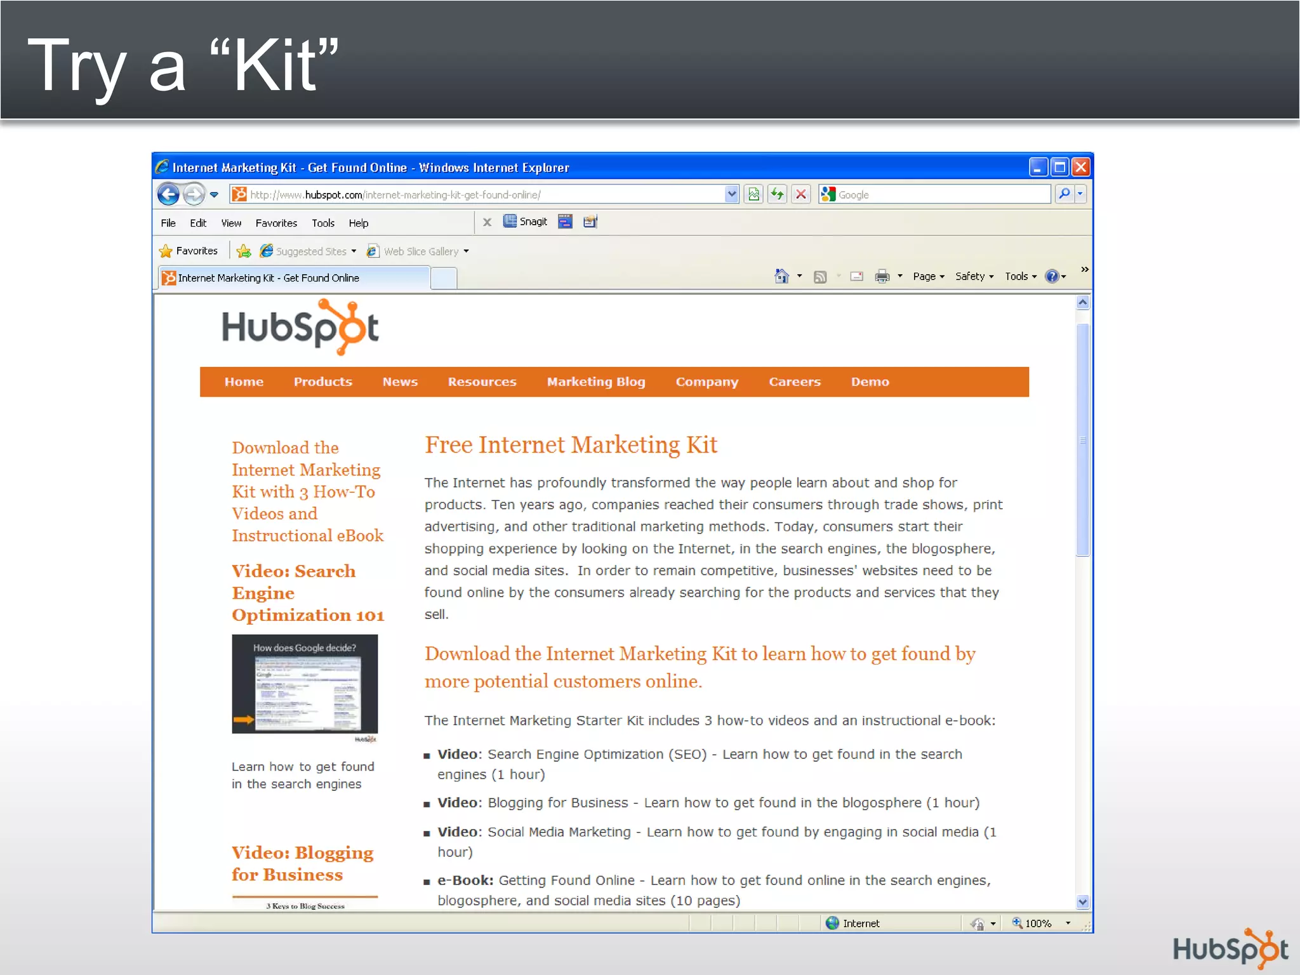Screen dimensions: 1300x975
Task: Click the 100% zoom level button
Action: (x=1032, y=923)
